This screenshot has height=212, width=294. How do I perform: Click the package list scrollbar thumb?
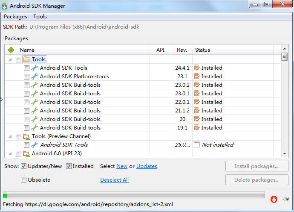285,56
